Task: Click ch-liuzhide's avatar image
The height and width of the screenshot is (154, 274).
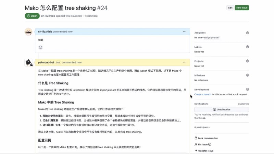Action: (x=29, y=32)
